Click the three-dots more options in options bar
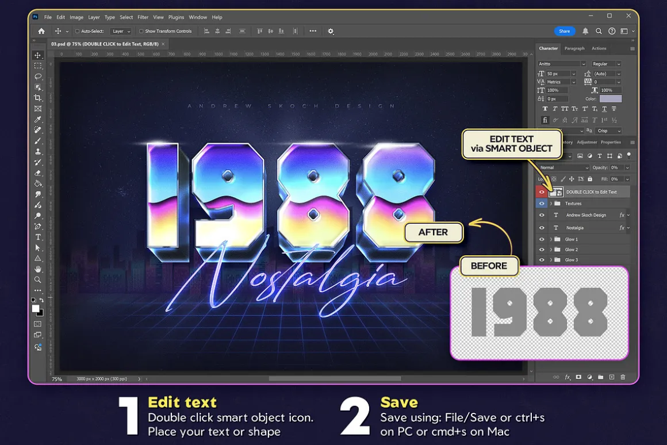The image size is (667, 445). (x=313, y=31)
